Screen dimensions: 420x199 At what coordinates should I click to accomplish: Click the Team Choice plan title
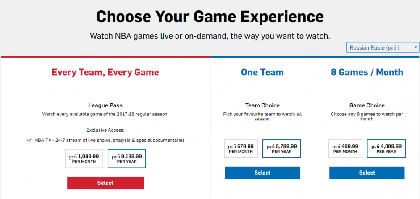(x=262, y=105)
